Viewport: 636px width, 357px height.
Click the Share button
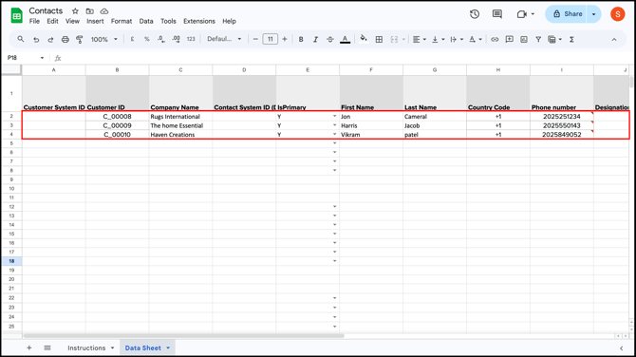coord(568,14)
